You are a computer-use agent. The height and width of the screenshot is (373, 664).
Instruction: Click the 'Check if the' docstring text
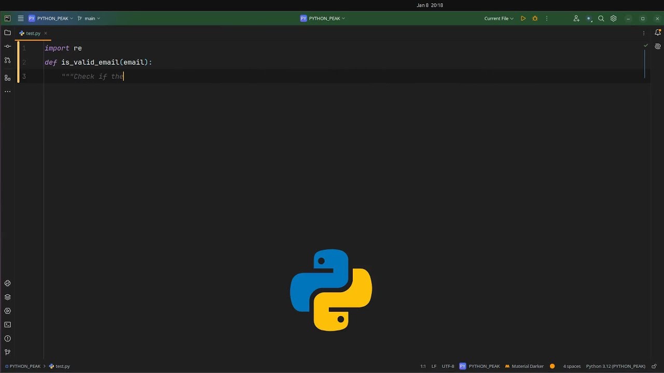coord(99,77)
